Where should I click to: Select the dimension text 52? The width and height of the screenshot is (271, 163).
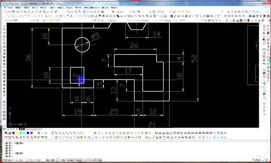click(194, 58)
